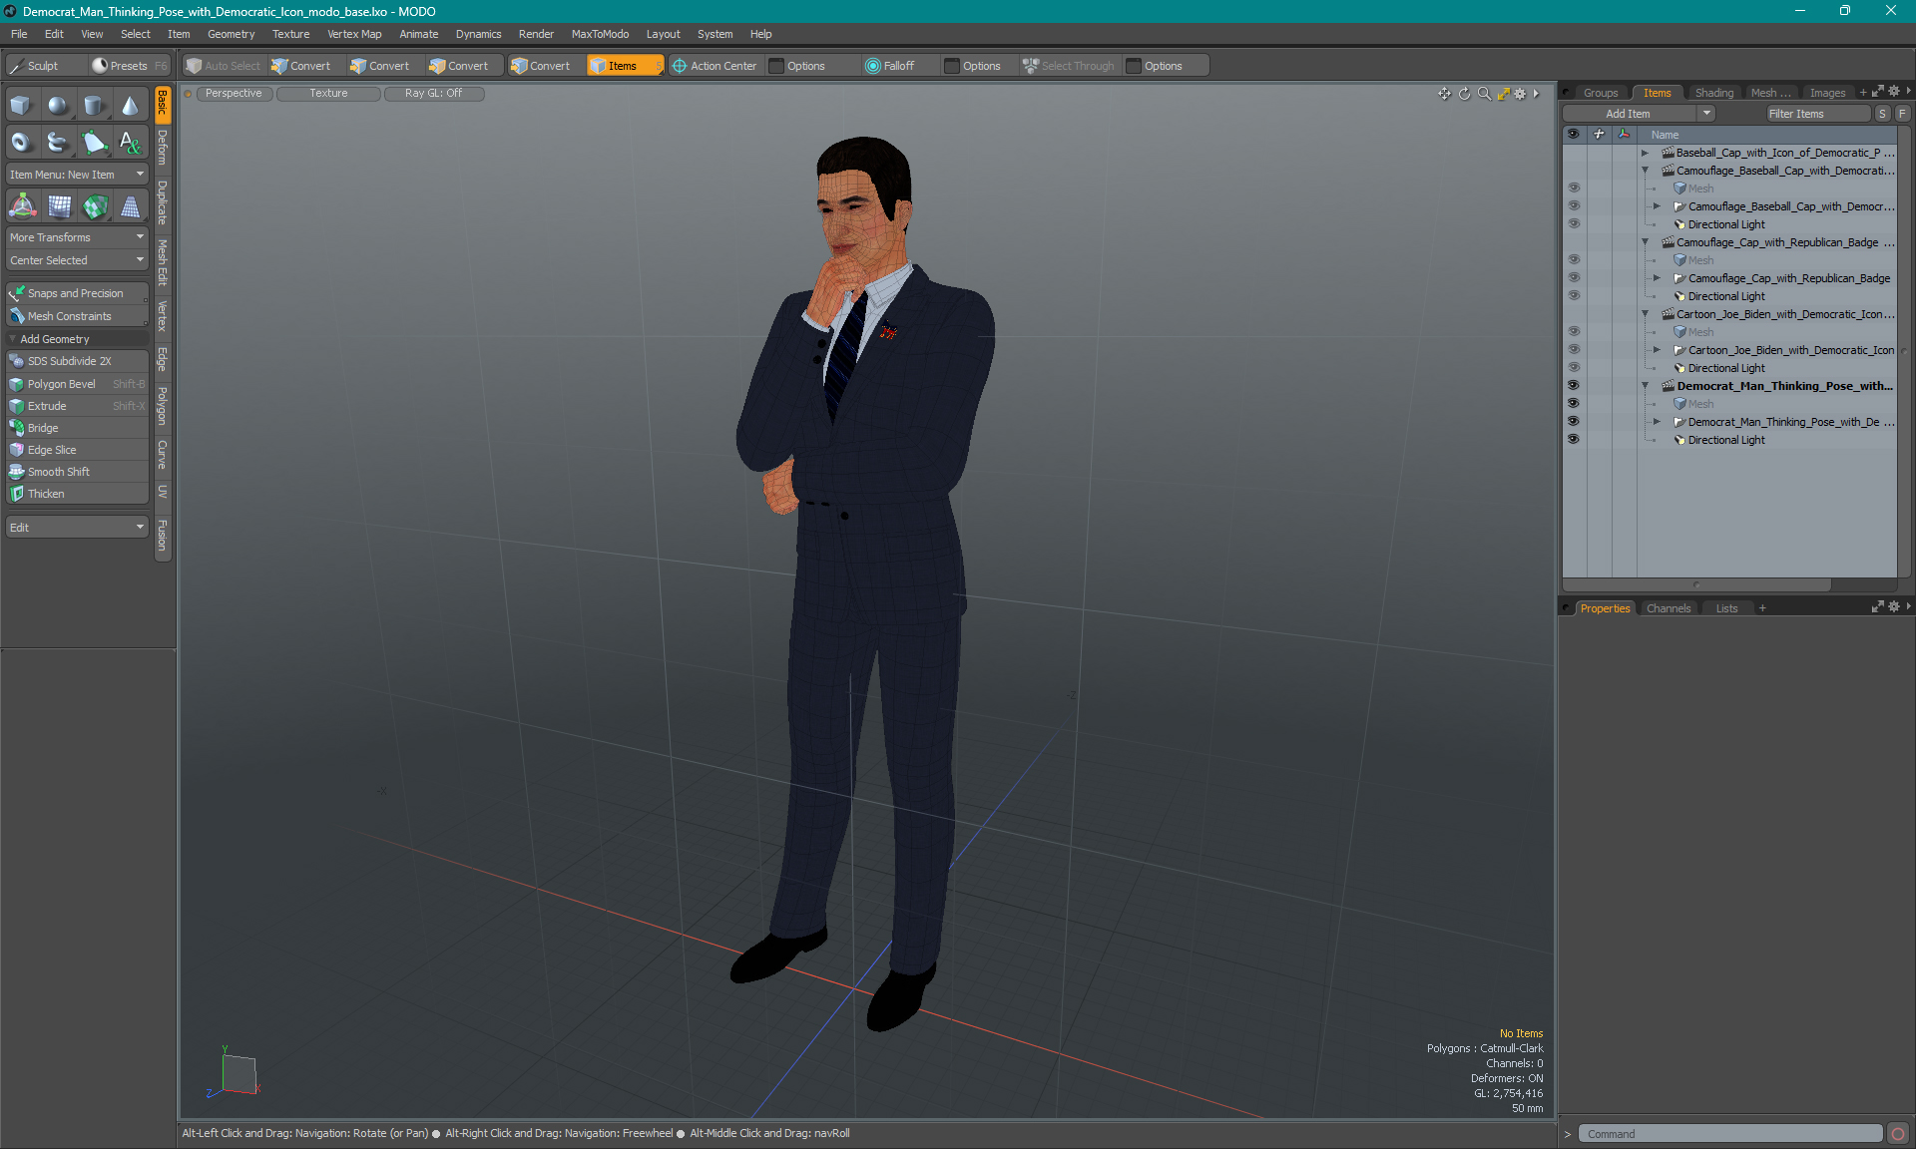Screen dimensions: 1916x1149
Task: Click the perspective cone tool icon
Action: (130, 206)
